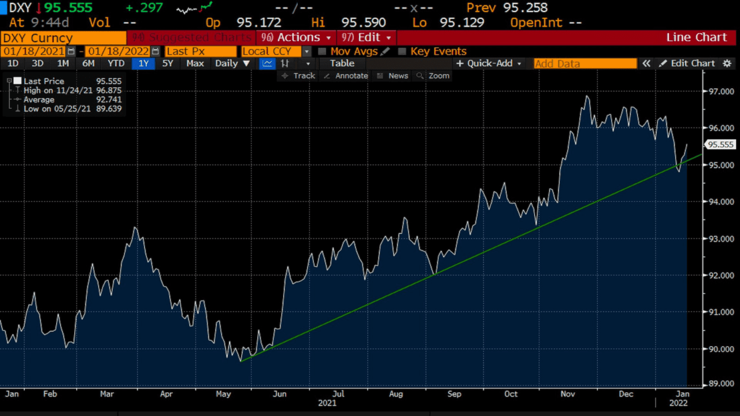Click the Edit Chart button
The image size is (740, 416).
click(x=687, y=64)
